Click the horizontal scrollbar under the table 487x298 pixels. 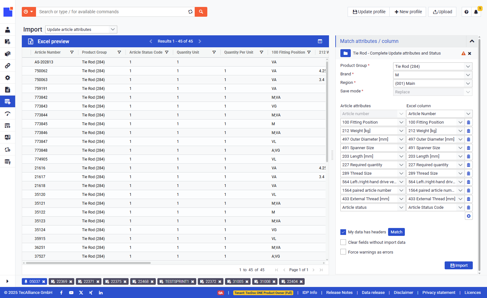point(88,263)
